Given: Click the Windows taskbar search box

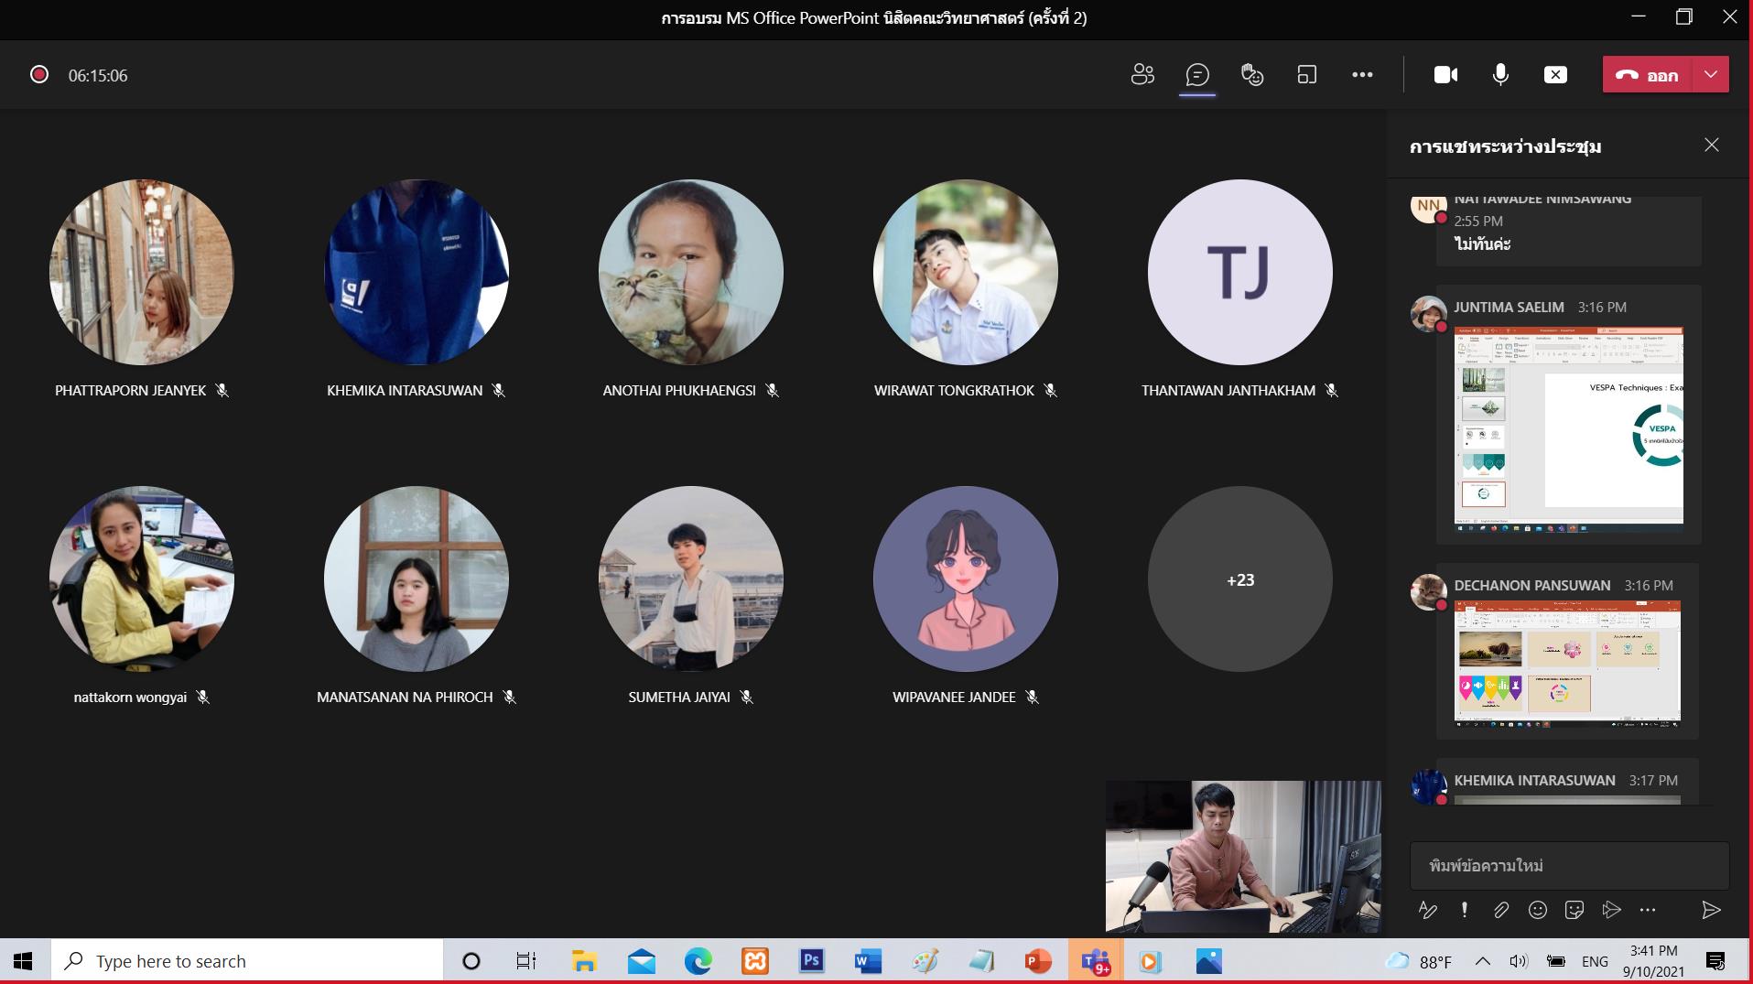Looking at the screenshot, I should (x=247, y=961).
